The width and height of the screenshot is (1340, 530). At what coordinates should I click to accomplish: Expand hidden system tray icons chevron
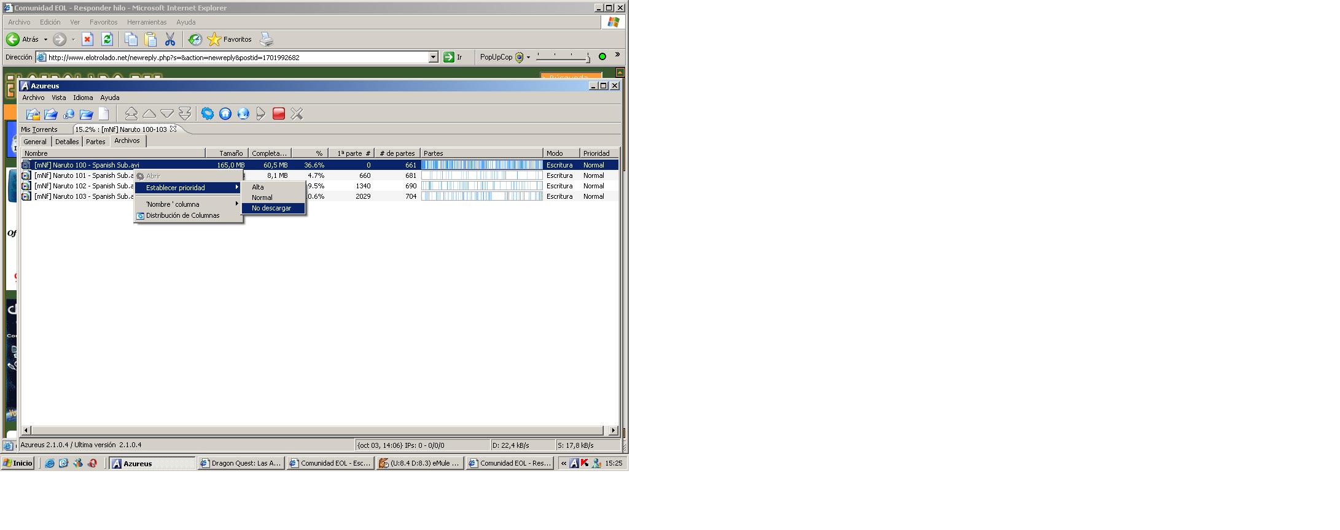click(x=563, y=463)
